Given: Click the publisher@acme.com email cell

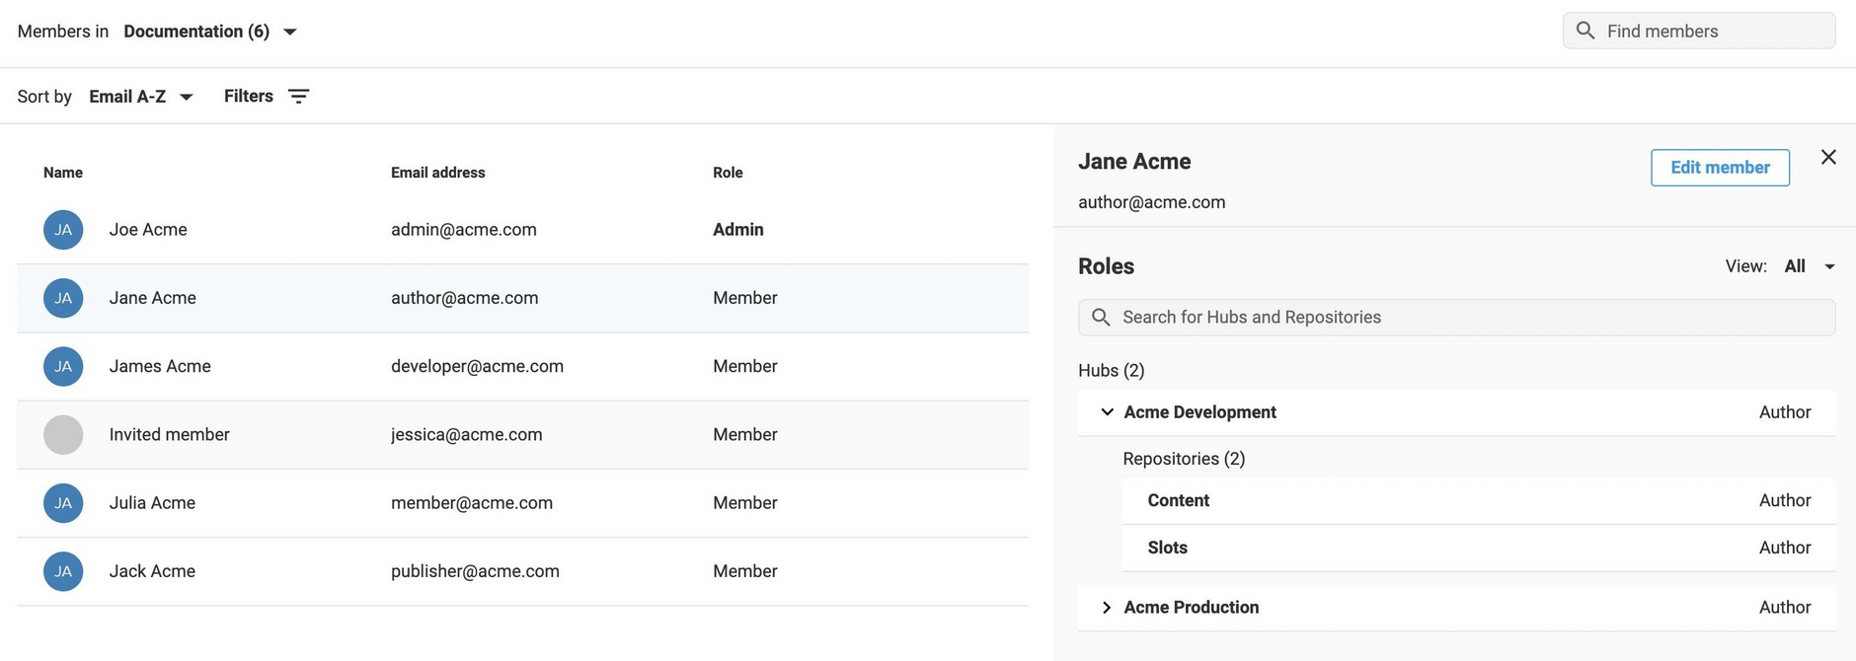Looking at the screenshot, I should [475, 571].
